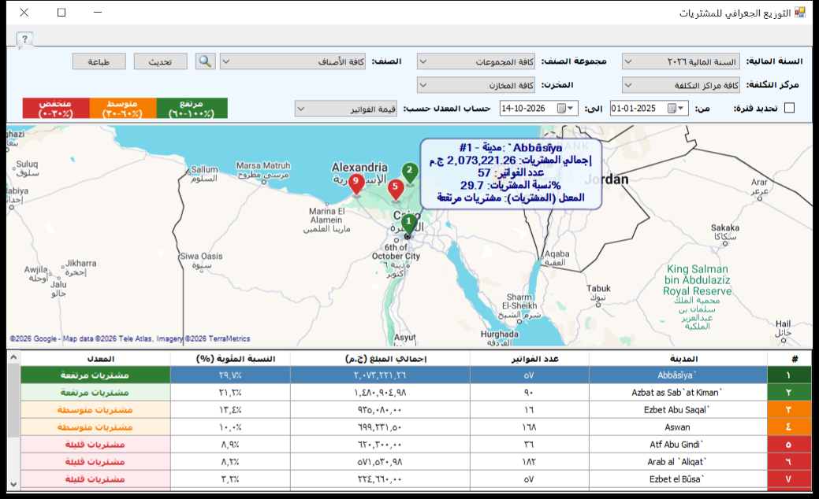Click the المدينة column header
The width and height of the screenshot is (819, 499).
click(678, 359)
